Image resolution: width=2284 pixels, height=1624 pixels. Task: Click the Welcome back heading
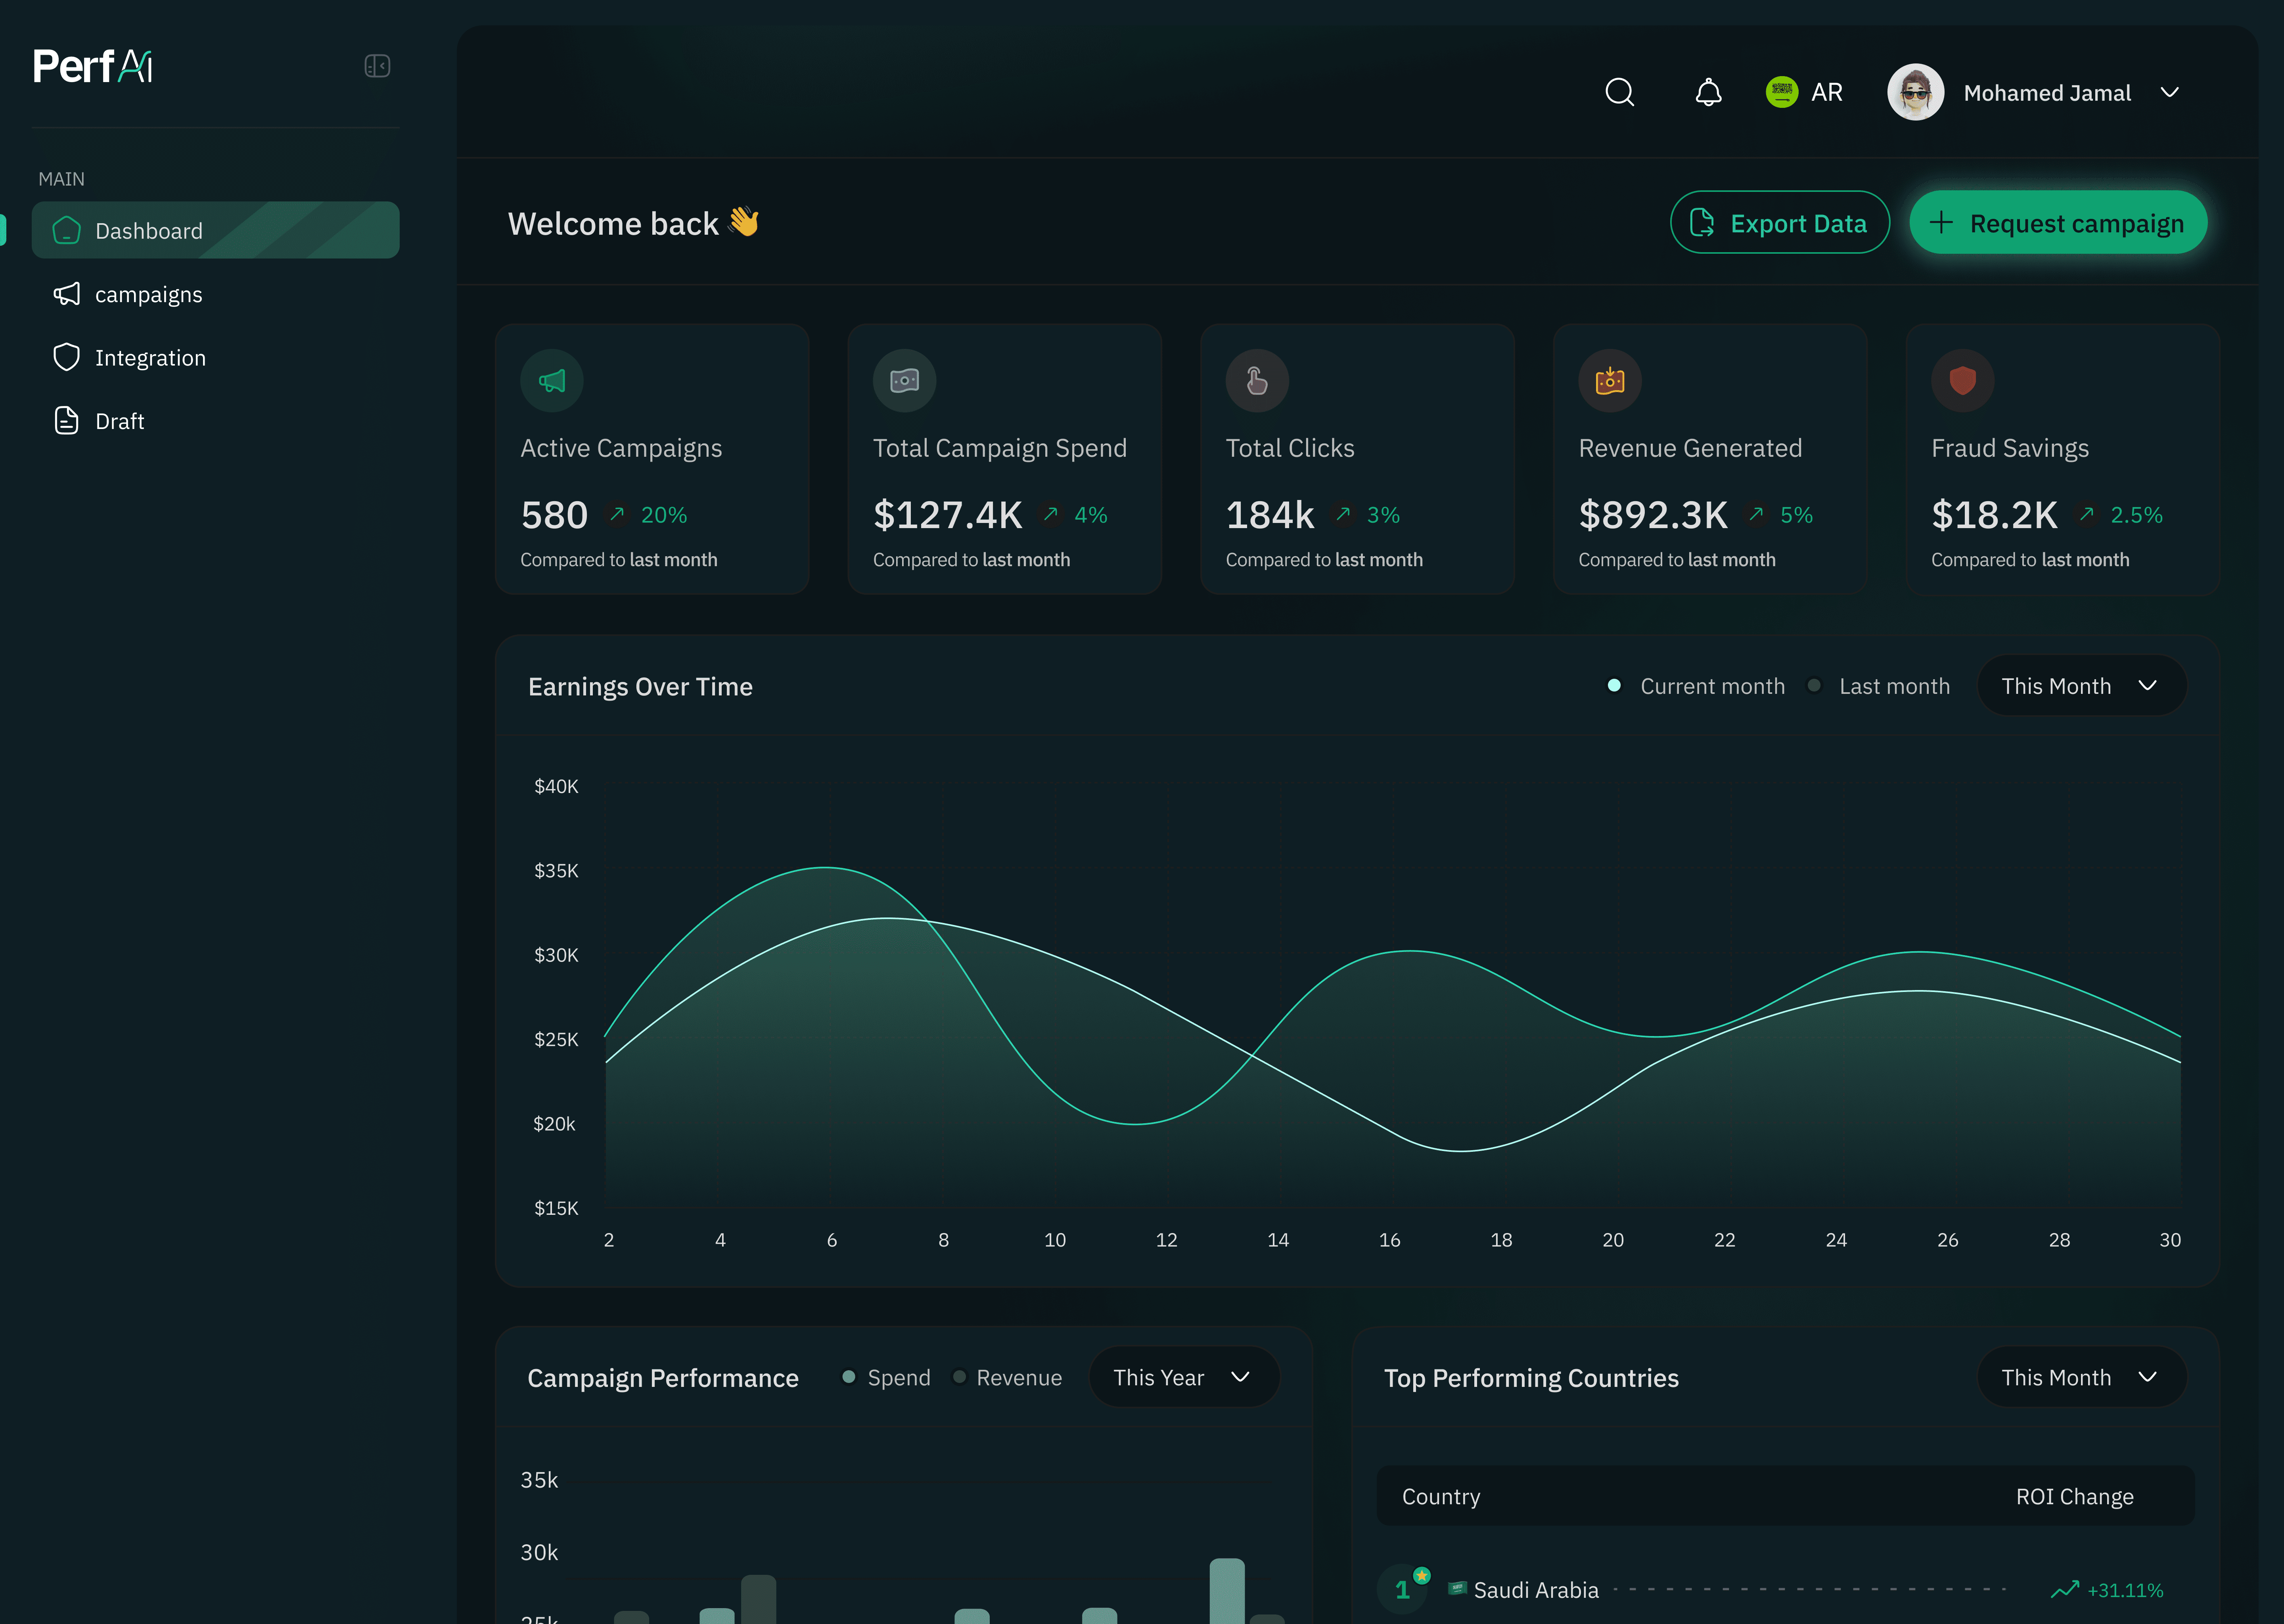(x=613, y=223)
